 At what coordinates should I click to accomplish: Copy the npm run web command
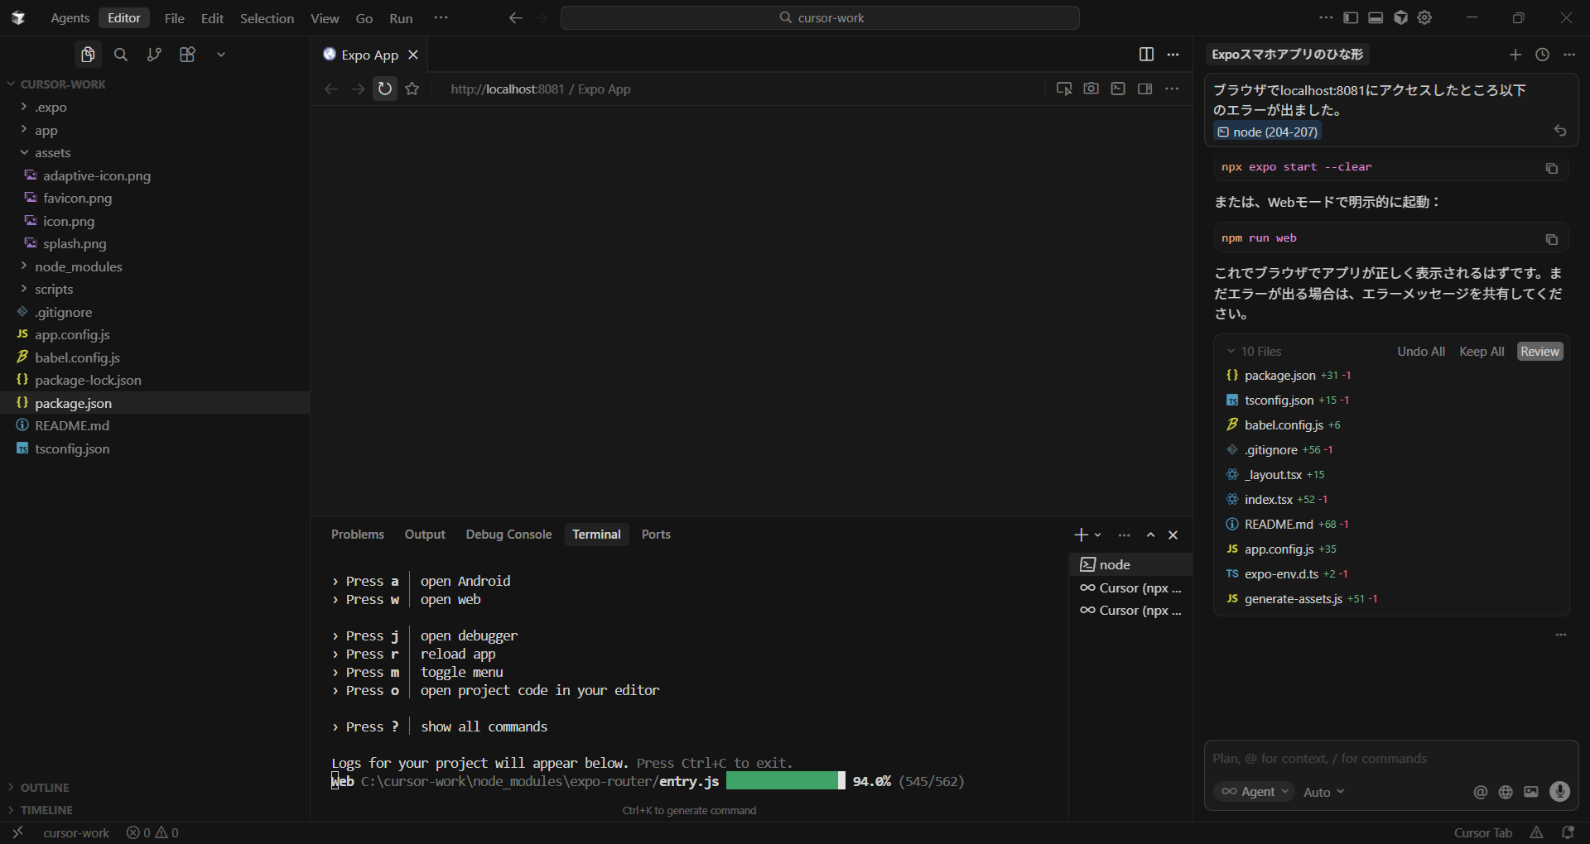tap(1551, 239)
